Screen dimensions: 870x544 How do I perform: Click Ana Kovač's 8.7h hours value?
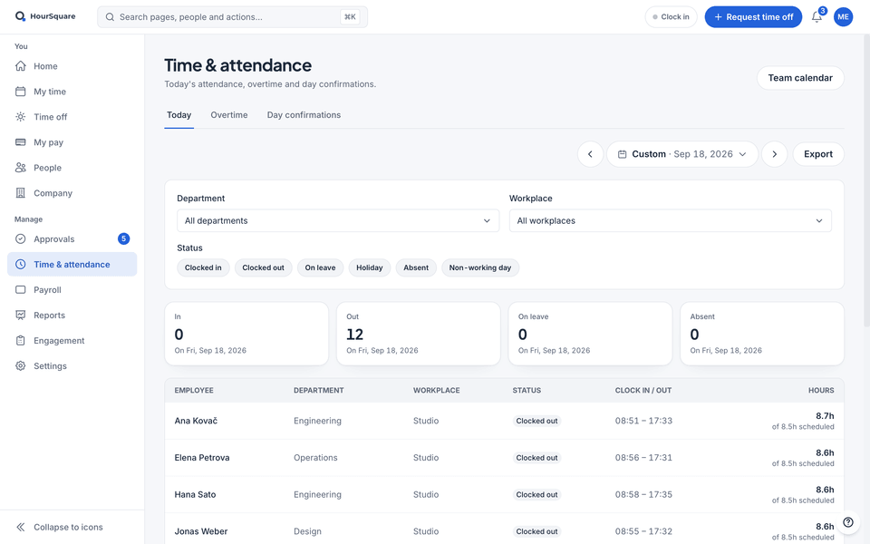825,416
